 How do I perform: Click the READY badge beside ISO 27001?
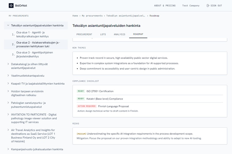[81, 91]
